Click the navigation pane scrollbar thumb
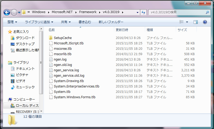Screen dimensions: 214x129 (x=41, y=63)
